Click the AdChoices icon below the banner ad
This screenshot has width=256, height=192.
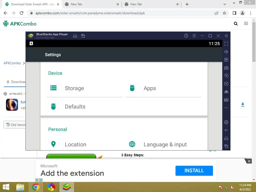coord(41,180)
